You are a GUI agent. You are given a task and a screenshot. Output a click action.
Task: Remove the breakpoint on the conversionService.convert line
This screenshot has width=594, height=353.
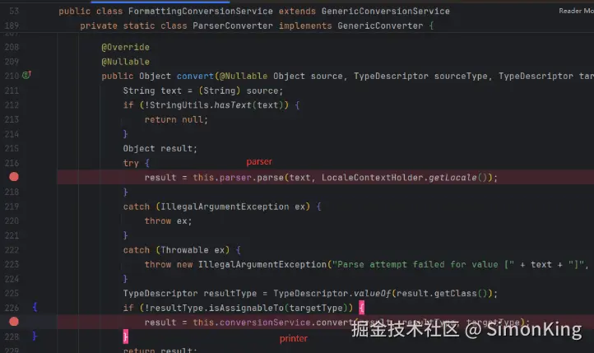14,322
